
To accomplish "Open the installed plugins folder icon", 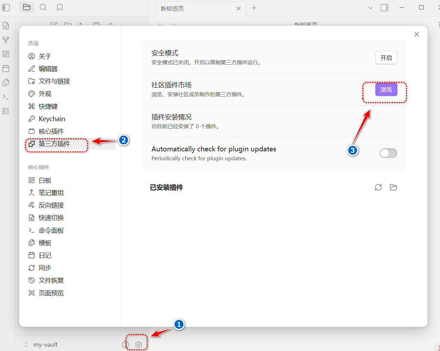I will (x=393, y=187).
